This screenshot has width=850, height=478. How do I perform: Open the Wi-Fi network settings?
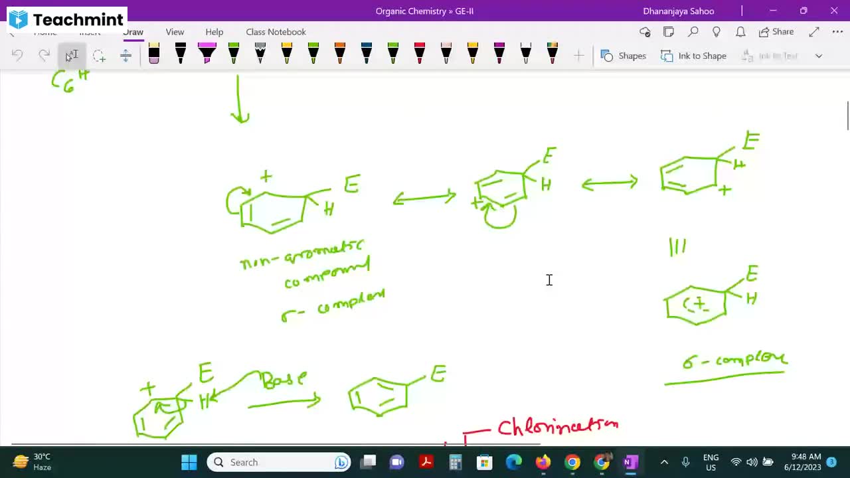[x=736, y=462]
